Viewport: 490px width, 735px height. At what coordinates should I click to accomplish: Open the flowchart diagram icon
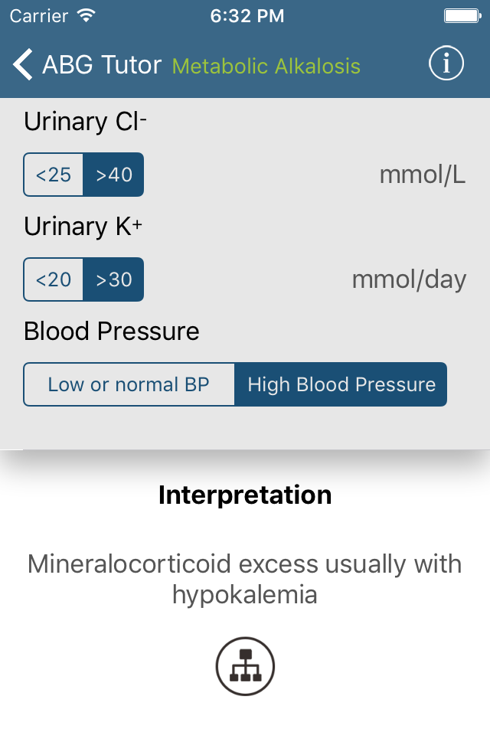point(245,666)
